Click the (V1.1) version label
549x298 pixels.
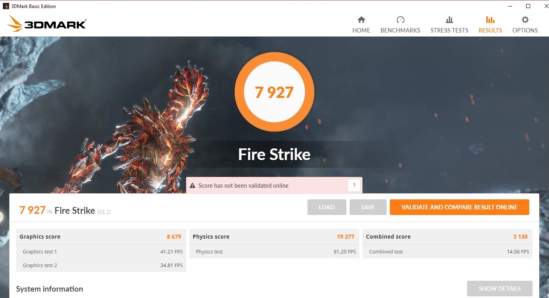(104, 212)
